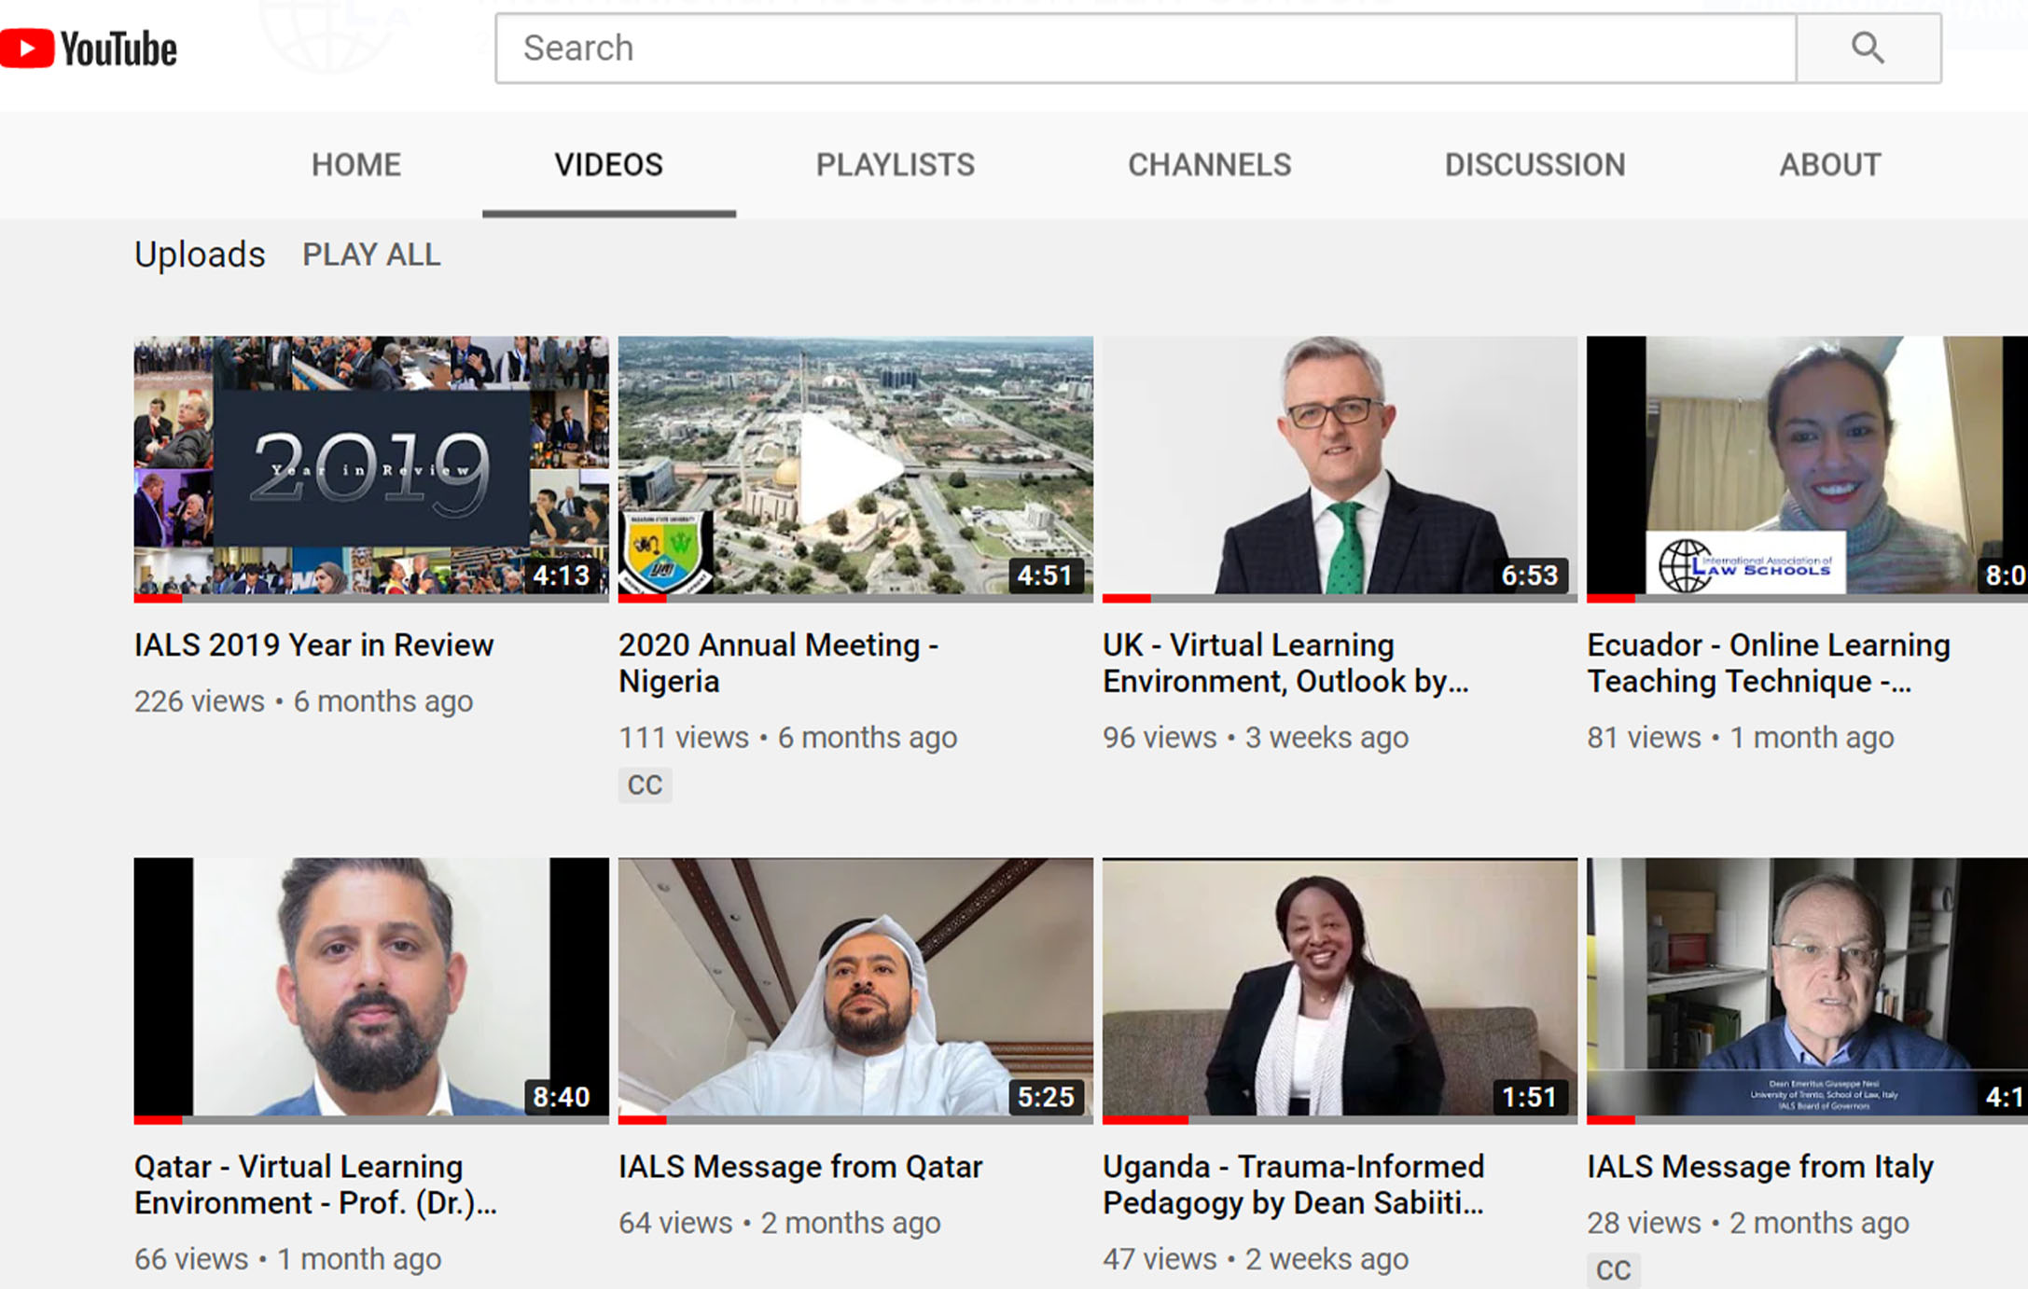Select the VIDEOS tab

pos(608,165)
